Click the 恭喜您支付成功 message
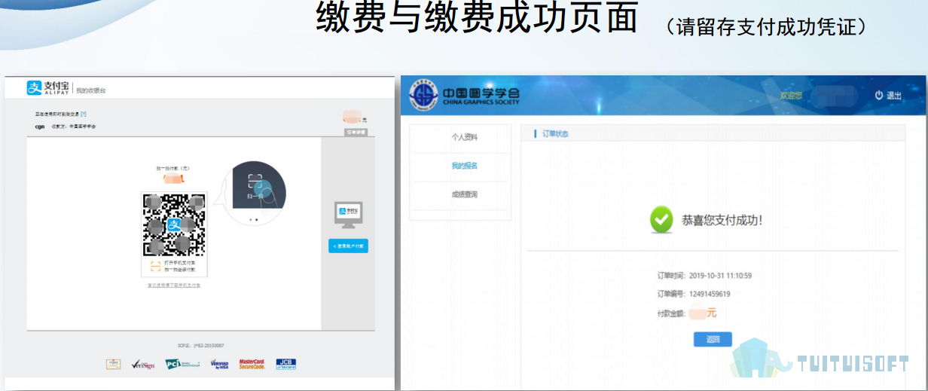 [722, 221]
